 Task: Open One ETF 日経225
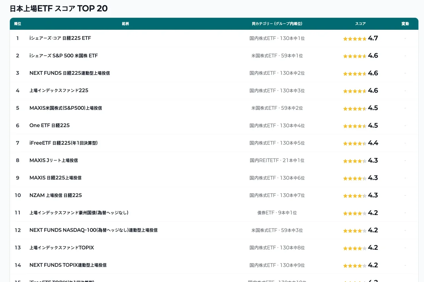pyautogui.click(x=49, y=125)
